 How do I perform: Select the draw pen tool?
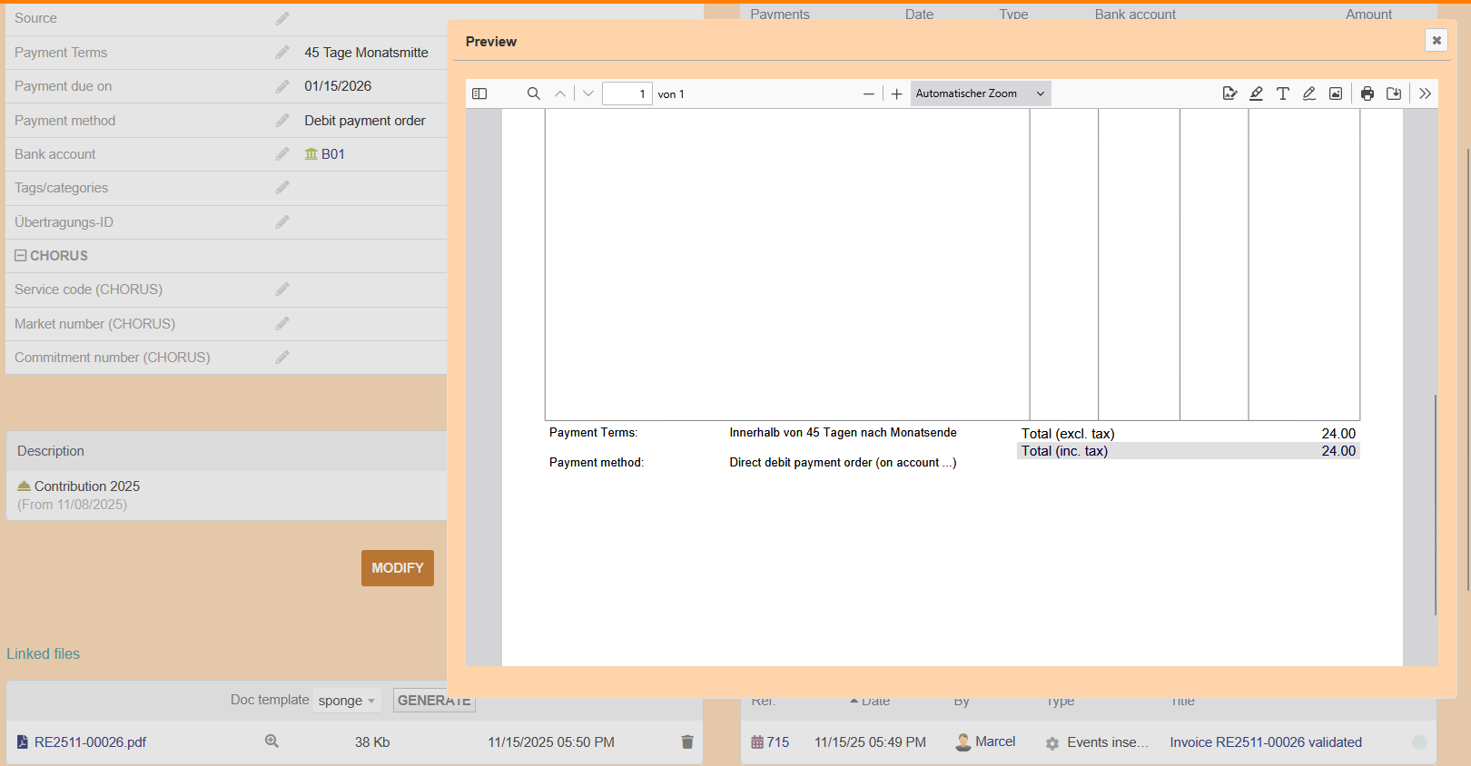click(1308, 93)
